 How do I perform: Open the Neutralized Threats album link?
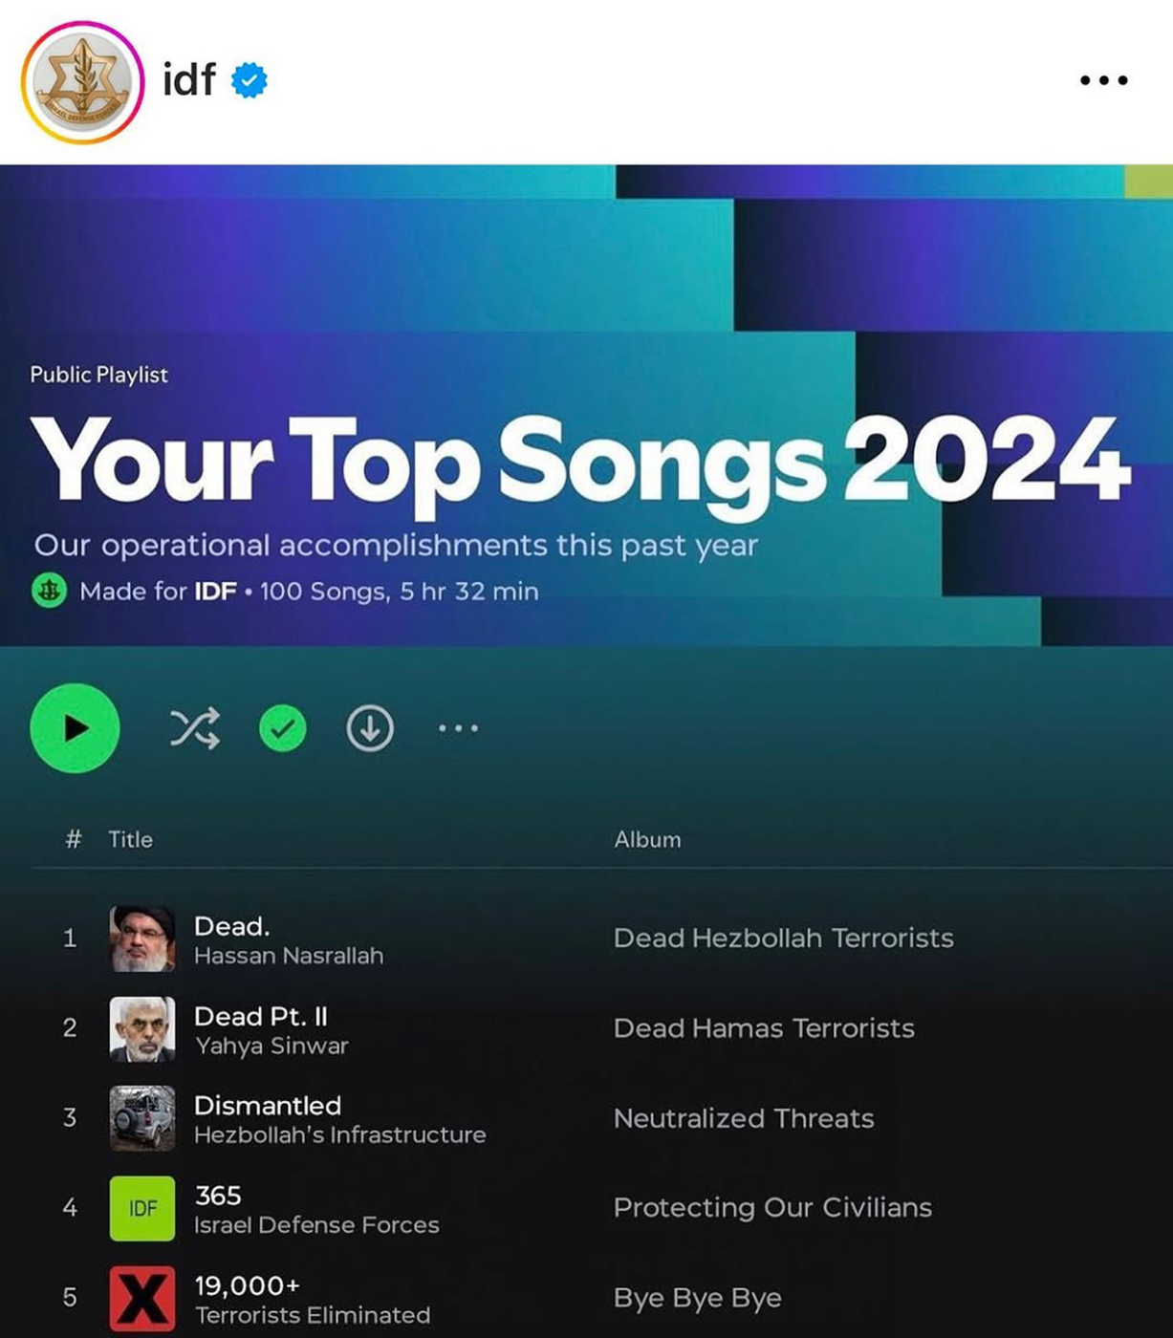pos(744,1118)
